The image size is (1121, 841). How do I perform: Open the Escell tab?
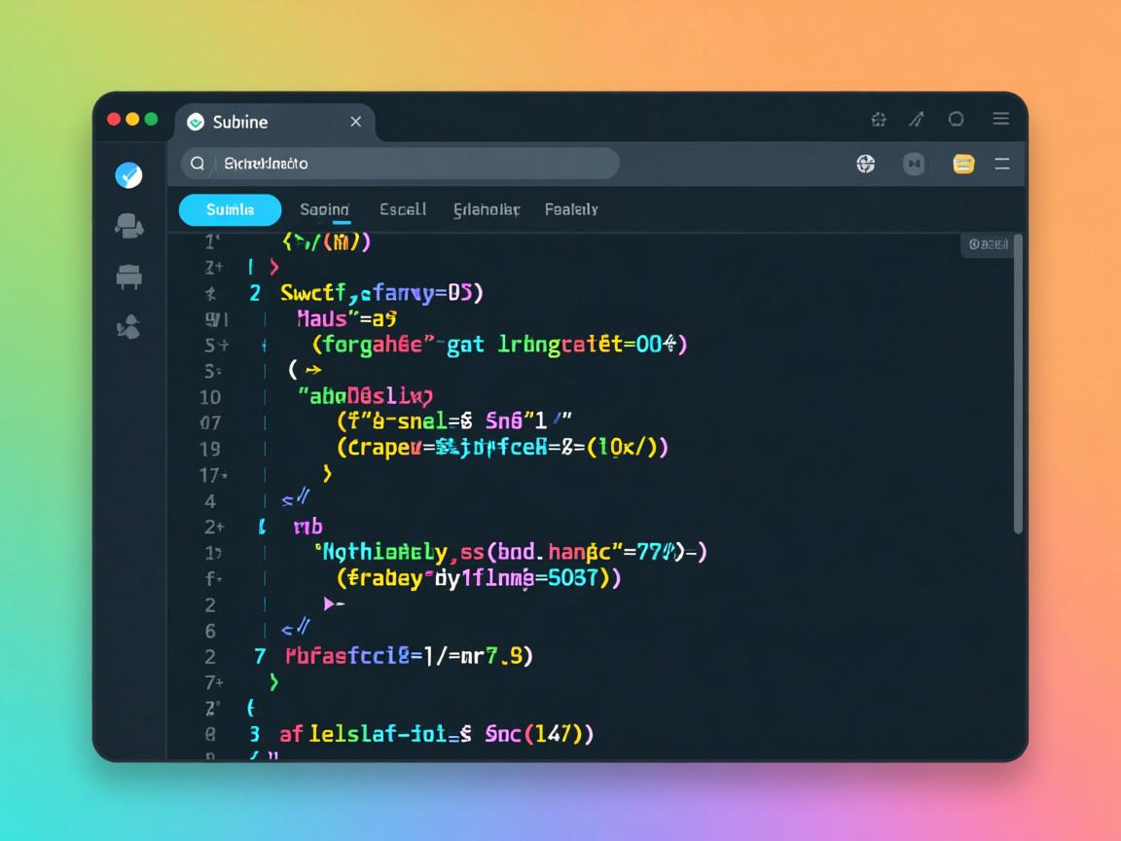(403, 209)
